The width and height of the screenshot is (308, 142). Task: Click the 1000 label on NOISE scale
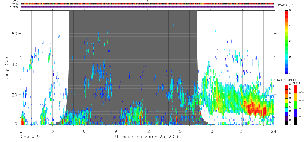(x=301, y=100)
